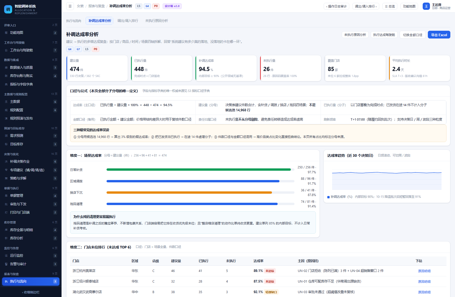The image size is (455, 297).
Task: Open 原因明细 for 浙江杭州奥莱店
Action: 424,271
